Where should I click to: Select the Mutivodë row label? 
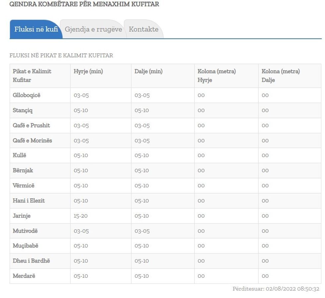click(25, 231)
